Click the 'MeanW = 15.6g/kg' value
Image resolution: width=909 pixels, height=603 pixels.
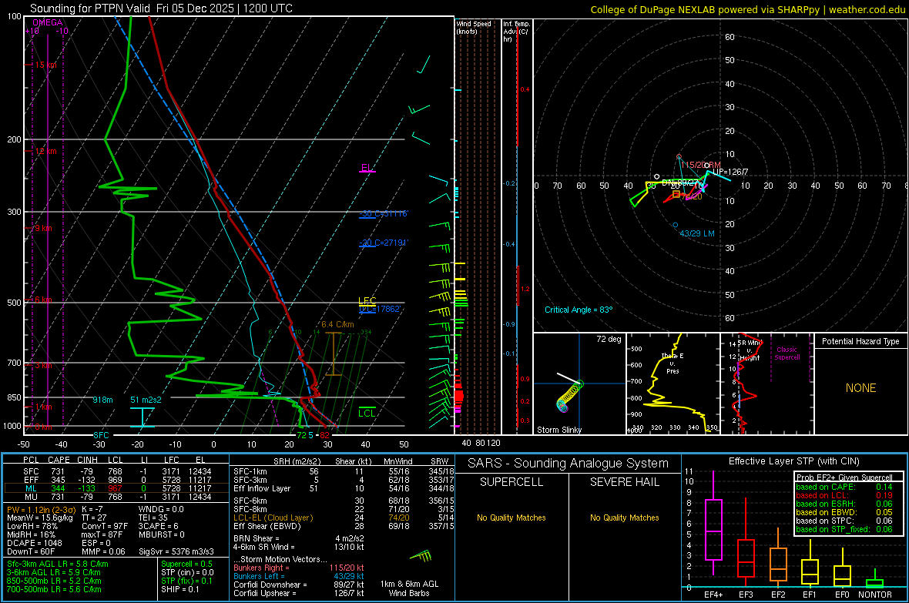point(40,518)
